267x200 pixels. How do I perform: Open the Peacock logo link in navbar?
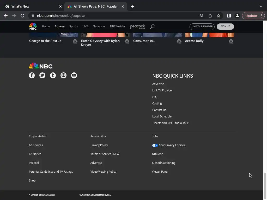coord(137,27)
